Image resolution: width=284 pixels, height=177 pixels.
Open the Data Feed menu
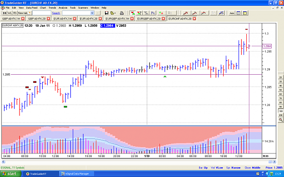(32, 8)
